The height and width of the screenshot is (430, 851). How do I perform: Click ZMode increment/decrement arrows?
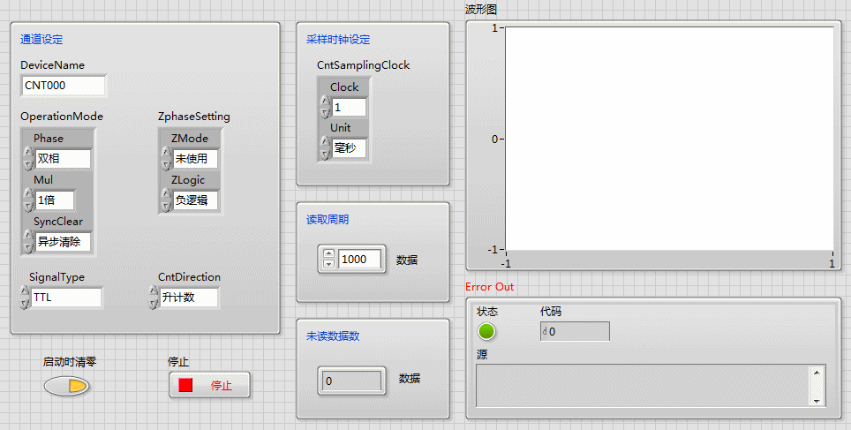coord(166,159)
